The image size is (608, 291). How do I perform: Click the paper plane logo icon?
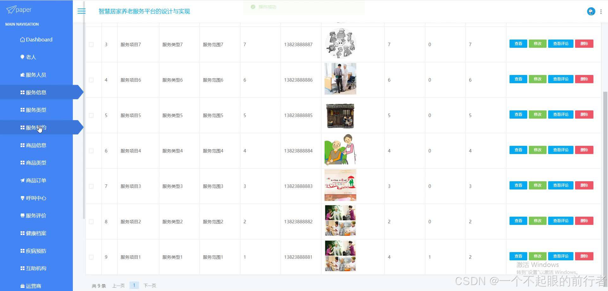pos(11,10)
